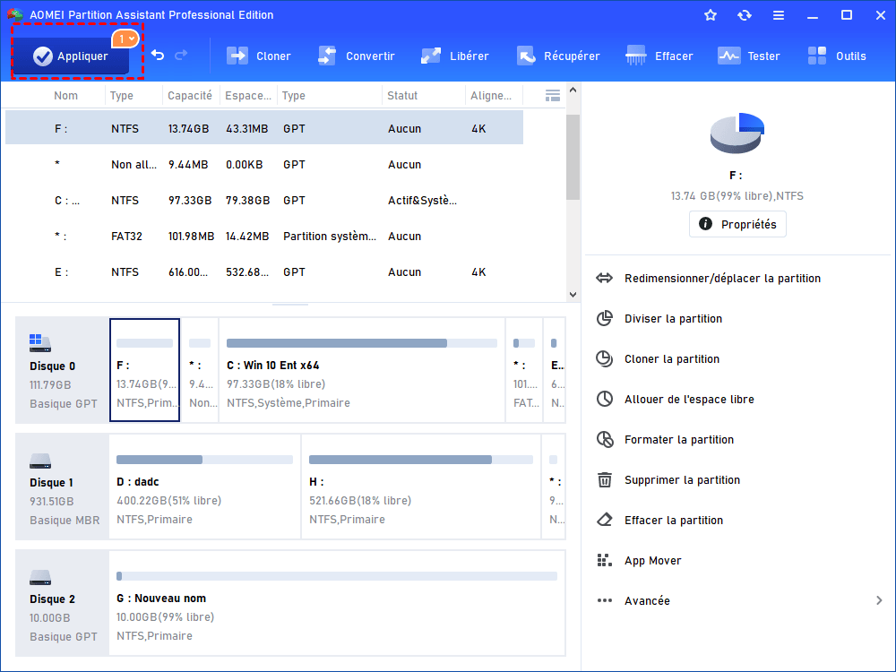Choose Cloner la partition
The width and height of the screenshot is (896, 672).
point(672,359)
